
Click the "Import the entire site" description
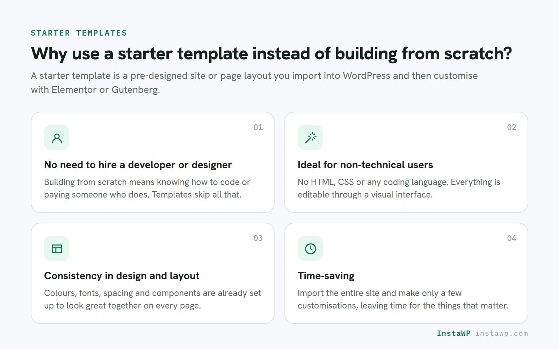tap(403, 299)
